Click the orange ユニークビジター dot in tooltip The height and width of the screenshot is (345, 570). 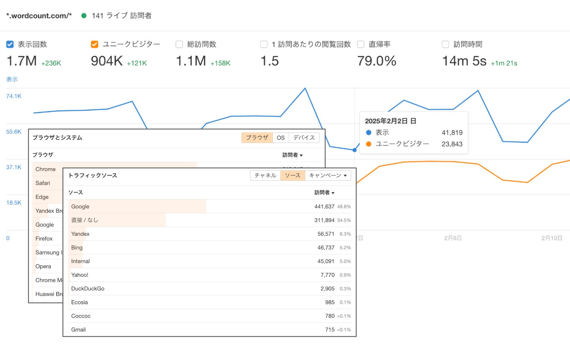[369, 144]
